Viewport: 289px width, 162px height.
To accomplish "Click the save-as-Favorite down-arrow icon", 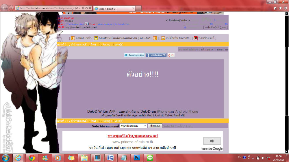I will [163, 38].
